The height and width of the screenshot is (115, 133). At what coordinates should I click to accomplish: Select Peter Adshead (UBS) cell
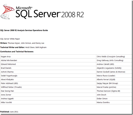(48, 83)
